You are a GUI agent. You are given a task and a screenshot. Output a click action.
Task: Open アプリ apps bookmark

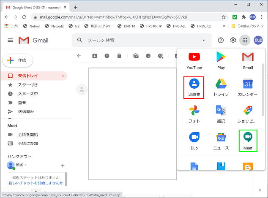tap(11, 26)
